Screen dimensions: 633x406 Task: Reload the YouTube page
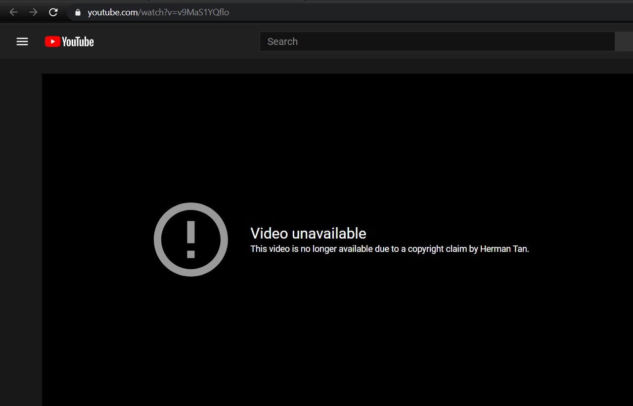(x=53, y=12)
